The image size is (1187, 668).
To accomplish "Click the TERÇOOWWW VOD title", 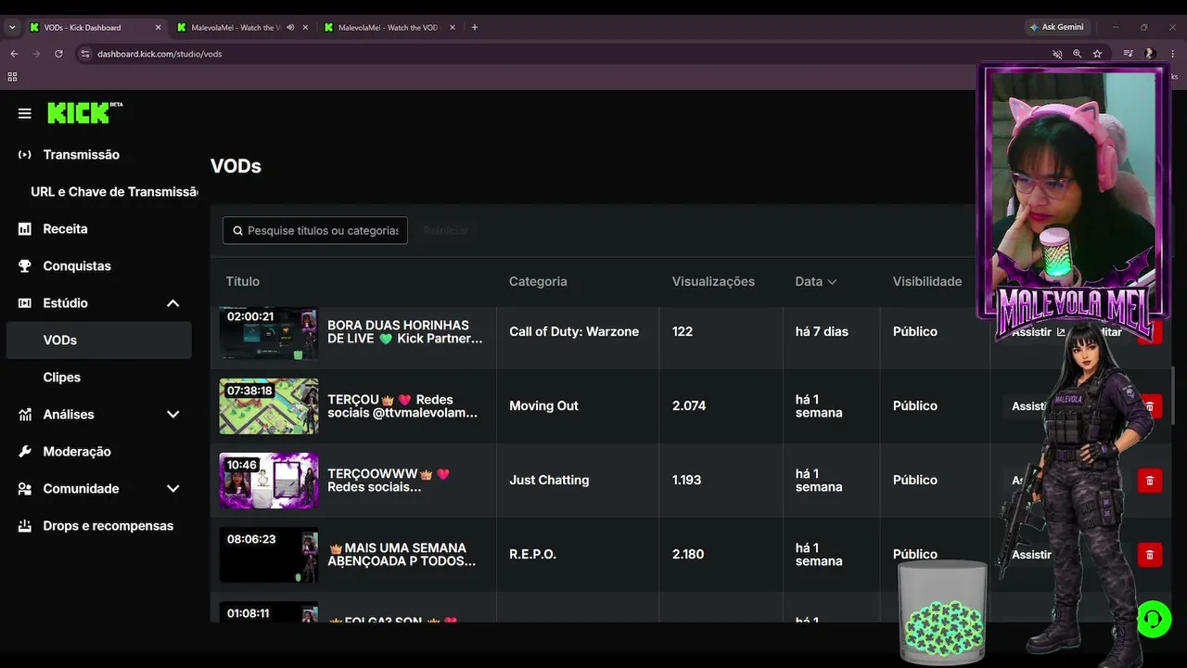I will (389, 481).
